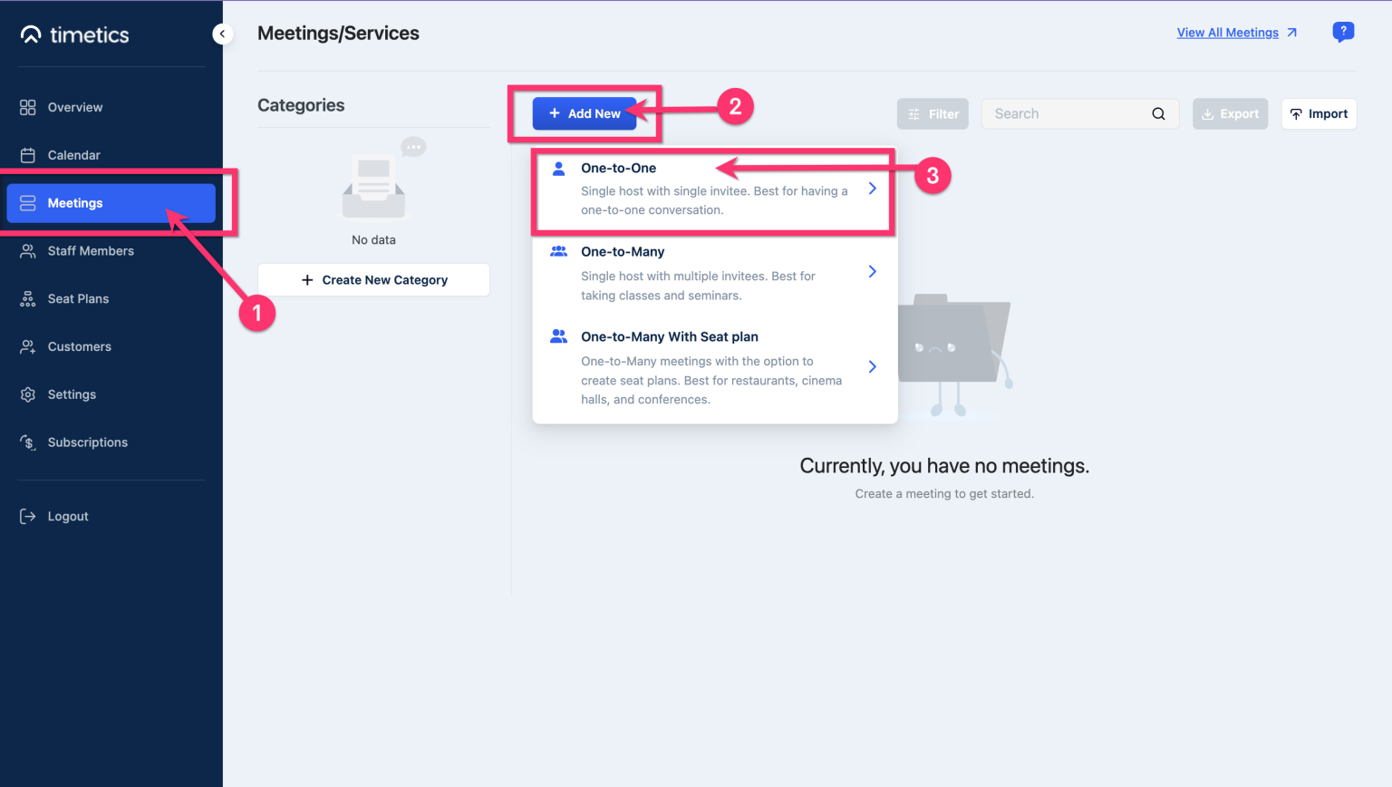Focus the Search input field

(x=1065, y=114)
